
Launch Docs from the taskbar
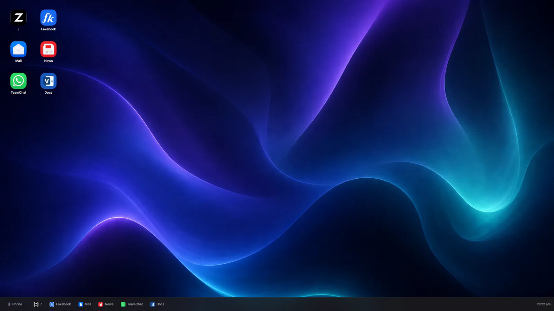coord(158,304)
